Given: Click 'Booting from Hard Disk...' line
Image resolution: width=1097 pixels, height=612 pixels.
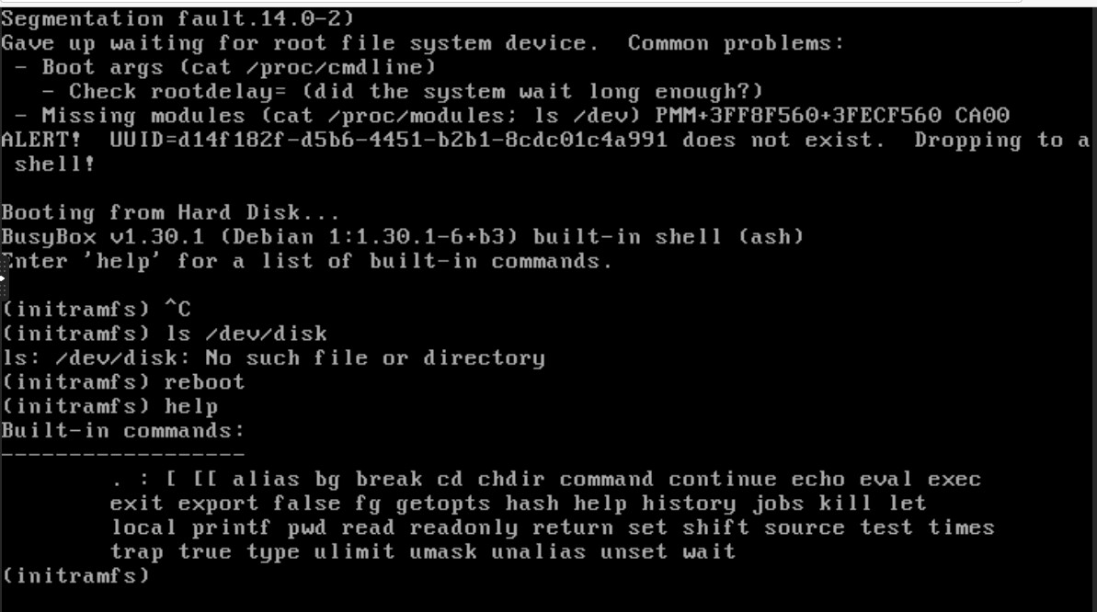Looking at the screenshot, I should tap(170, 212).
